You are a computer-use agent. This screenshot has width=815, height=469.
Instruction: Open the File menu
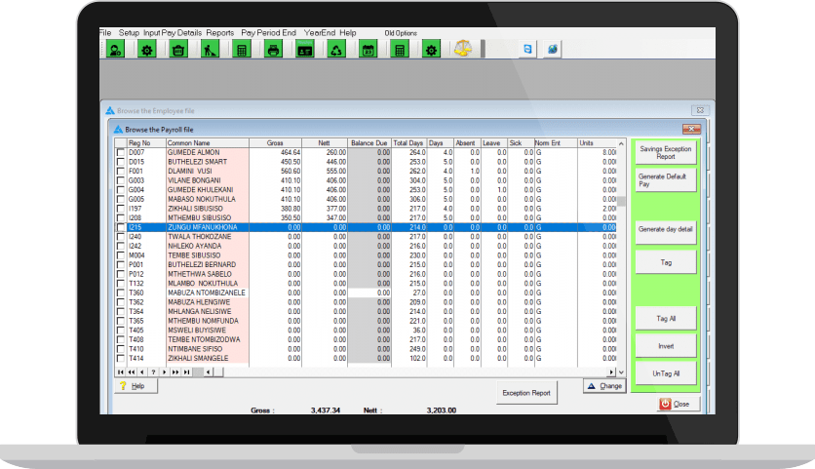click(105, 32)
